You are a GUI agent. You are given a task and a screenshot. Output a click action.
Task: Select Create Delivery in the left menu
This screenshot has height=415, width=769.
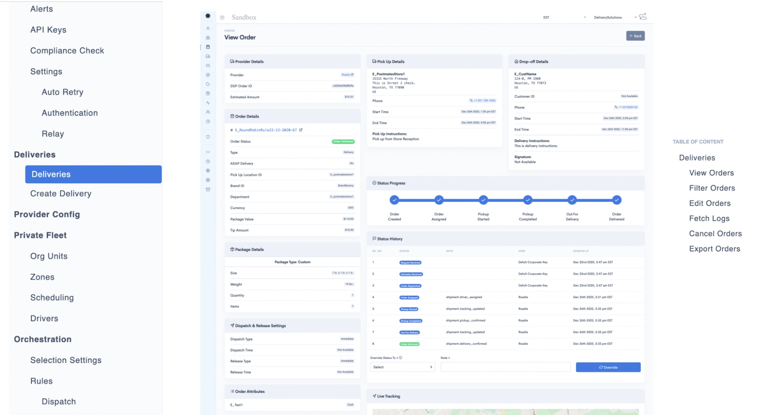point(61,193)
